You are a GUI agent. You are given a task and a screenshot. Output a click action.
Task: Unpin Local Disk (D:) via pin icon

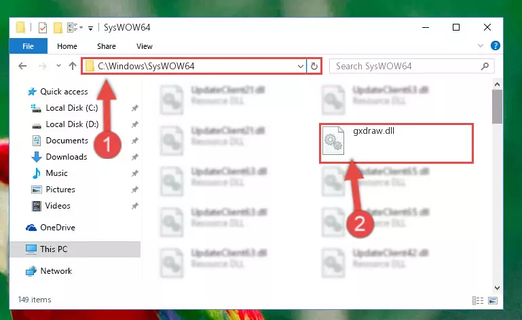134,124
